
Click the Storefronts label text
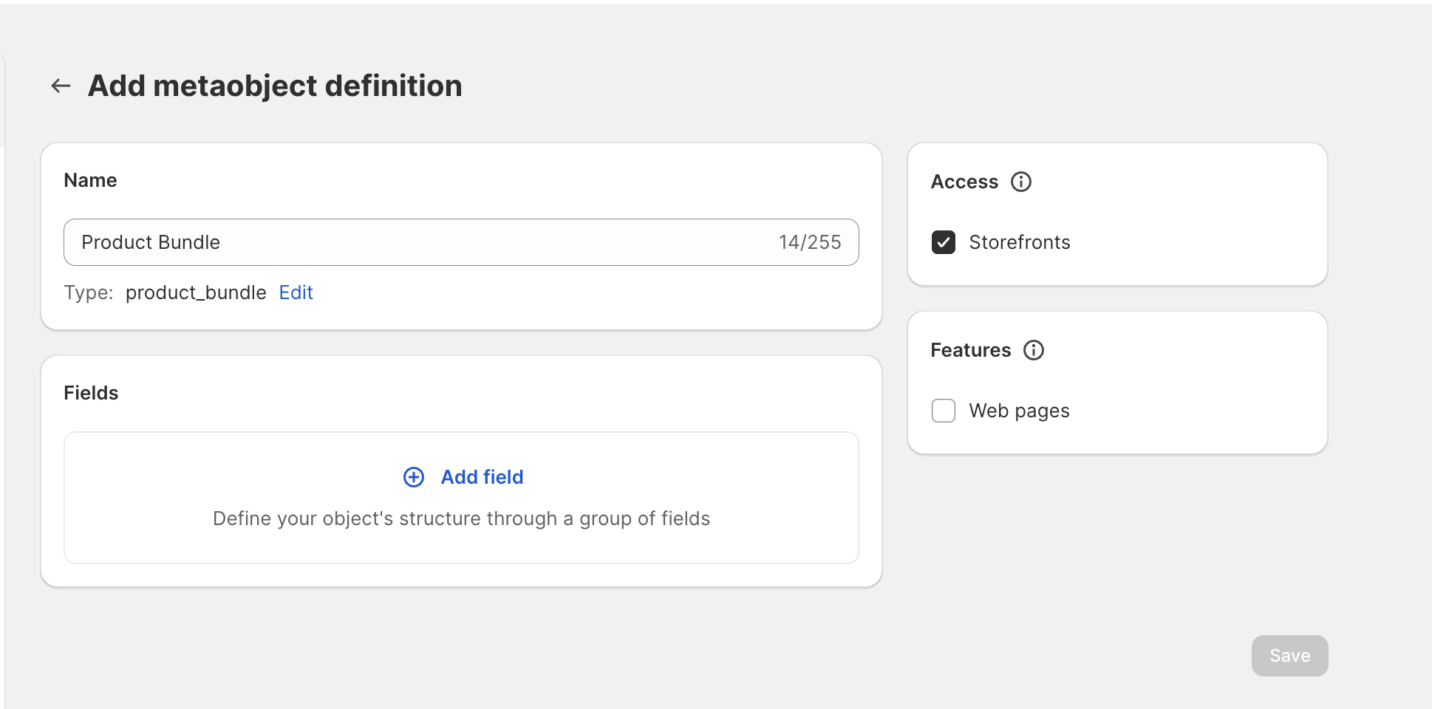click(x=1019, y=242)
